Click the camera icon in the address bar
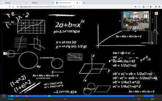The height and width of the screenshot is (101, 162). tap(136, 7)
